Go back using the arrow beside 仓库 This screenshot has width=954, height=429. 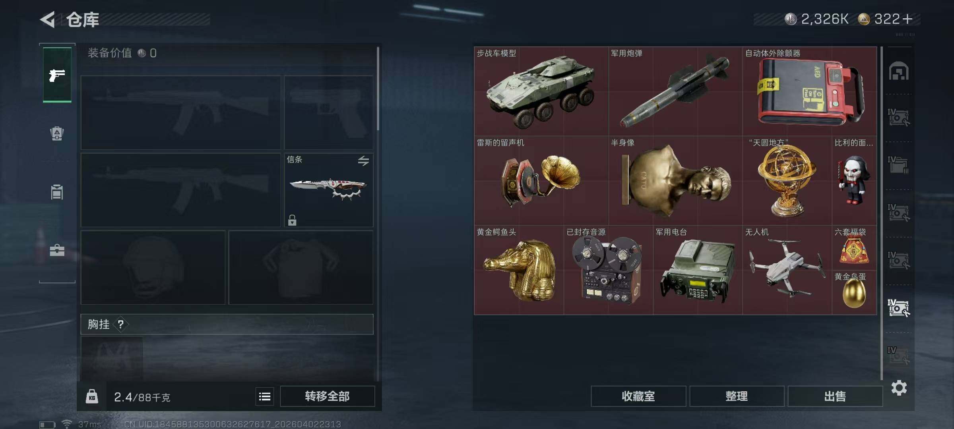tap(48, 19)
